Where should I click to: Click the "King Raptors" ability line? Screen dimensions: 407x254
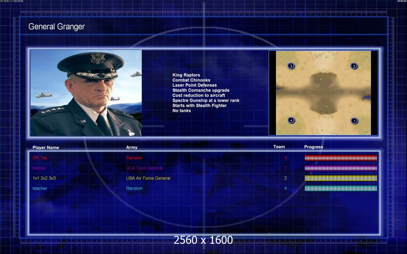pyautogui.click(x=186, y=75)
